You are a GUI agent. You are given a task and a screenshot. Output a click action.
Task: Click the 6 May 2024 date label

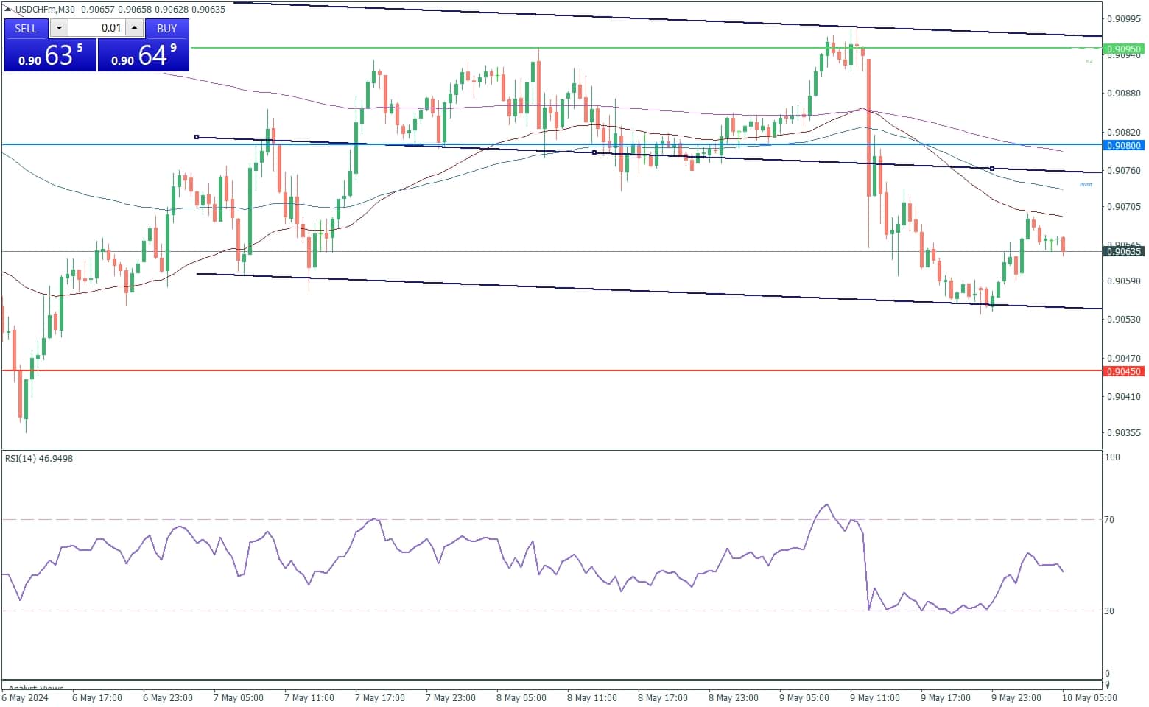(25, 697)
